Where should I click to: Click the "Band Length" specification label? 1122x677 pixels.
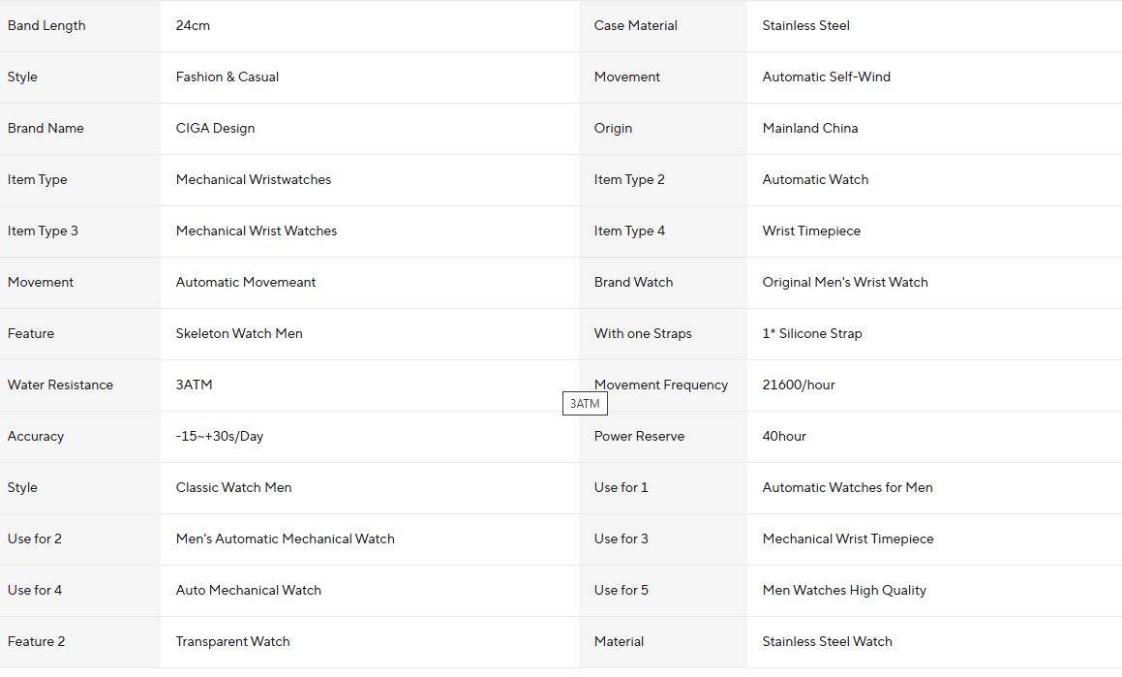[x=46, y=26]
